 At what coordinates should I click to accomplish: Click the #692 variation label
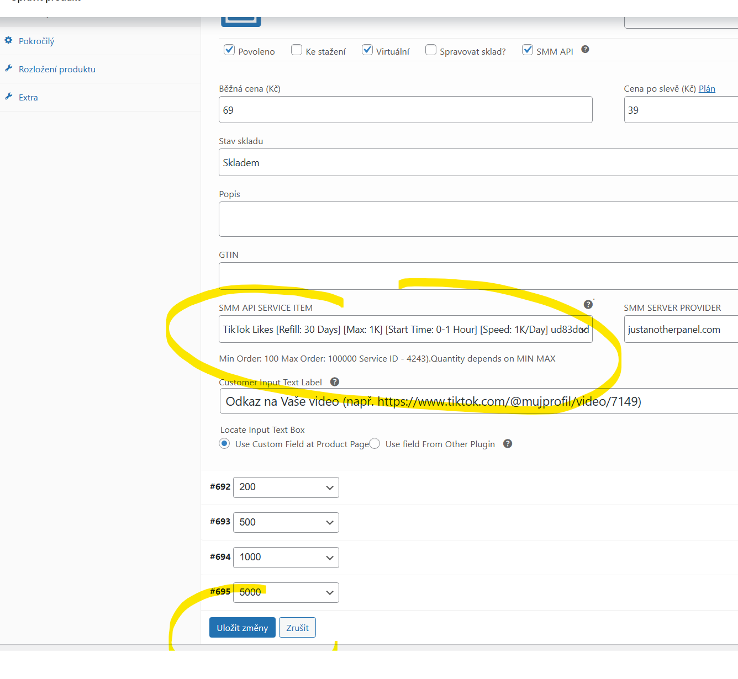220,487
